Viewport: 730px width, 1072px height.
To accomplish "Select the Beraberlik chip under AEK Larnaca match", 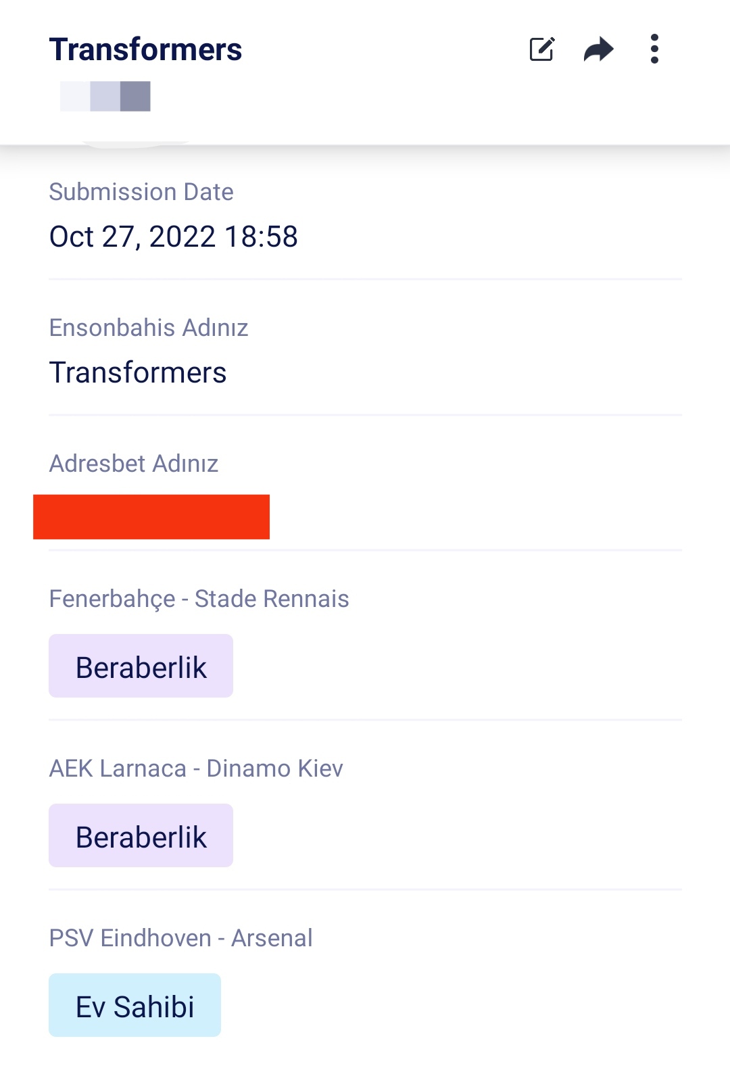I will click(141, 835).
